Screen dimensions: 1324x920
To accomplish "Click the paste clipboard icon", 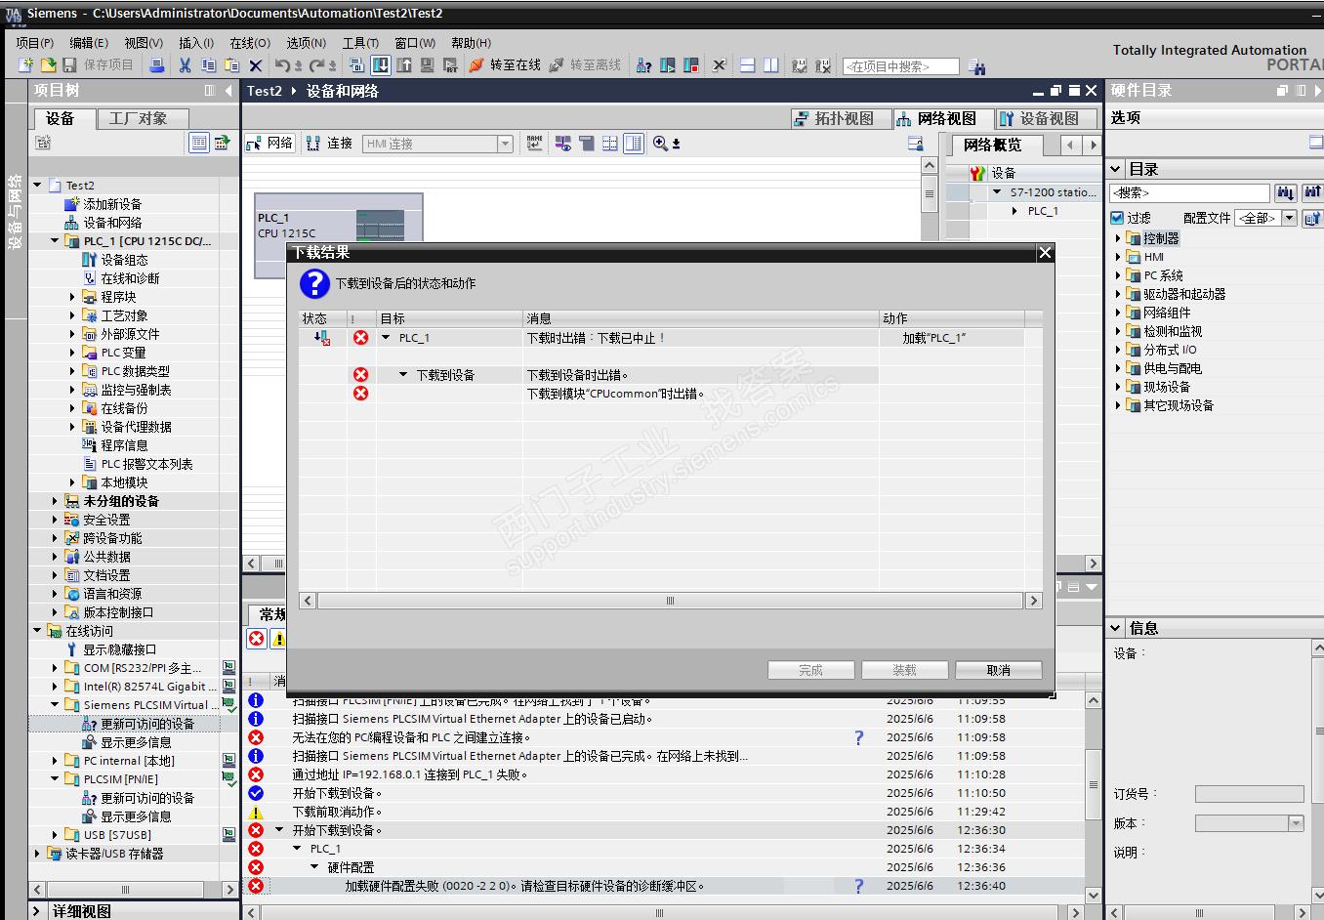I will click(x=231, y=65).
